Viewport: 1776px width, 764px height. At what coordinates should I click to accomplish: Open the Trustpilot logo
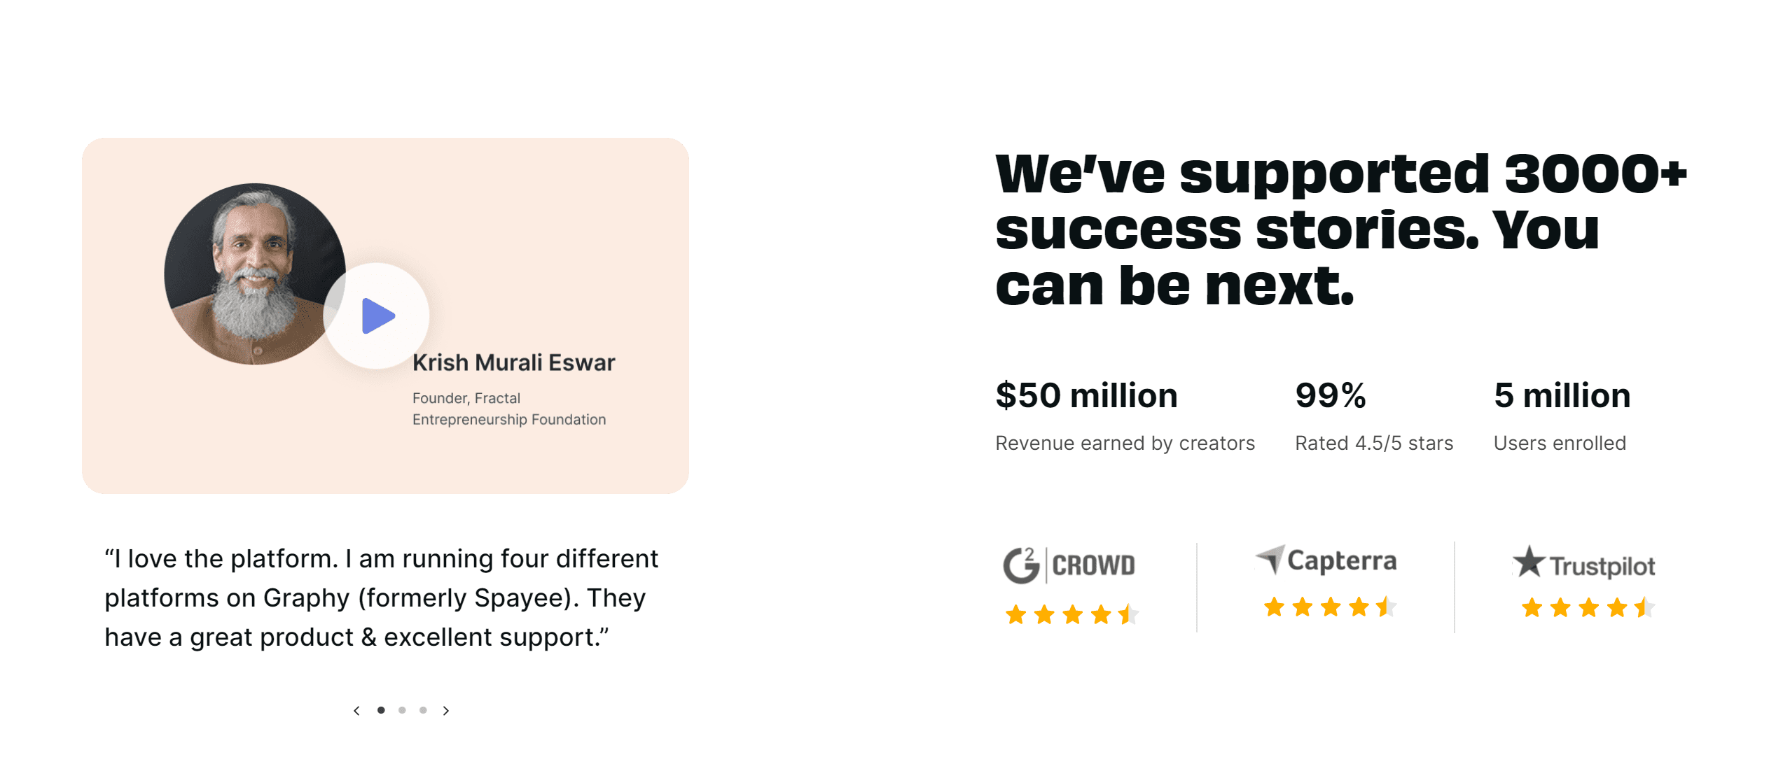[x=1584, y=564]
